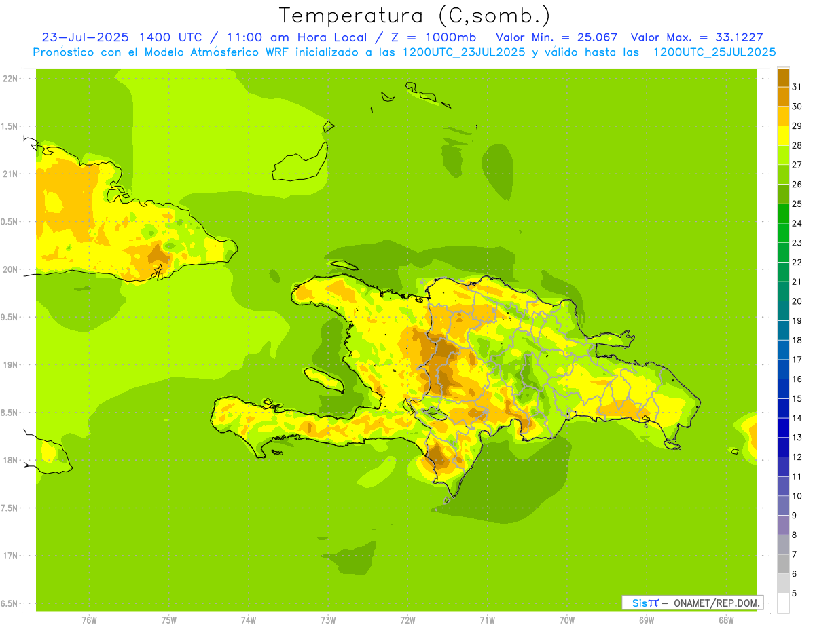Click the "Pronóstico con el Modelo Atmósferico WRF" text
The image size is (815, 629).
pyautogui.click(x=162, y=52)
